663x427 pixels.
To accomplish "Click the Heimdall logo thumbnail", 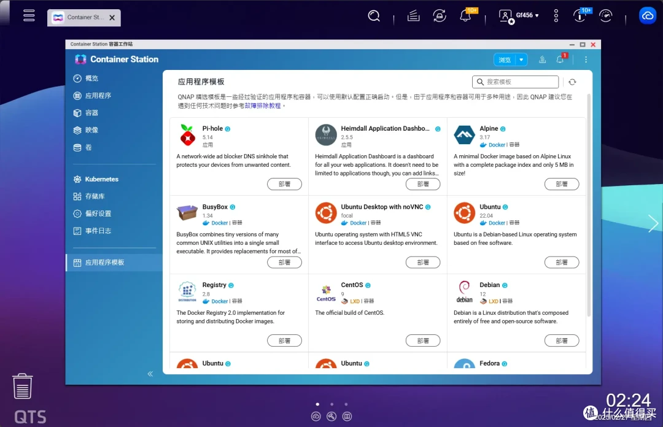I will pyautogui.click(x=325, y=135).
